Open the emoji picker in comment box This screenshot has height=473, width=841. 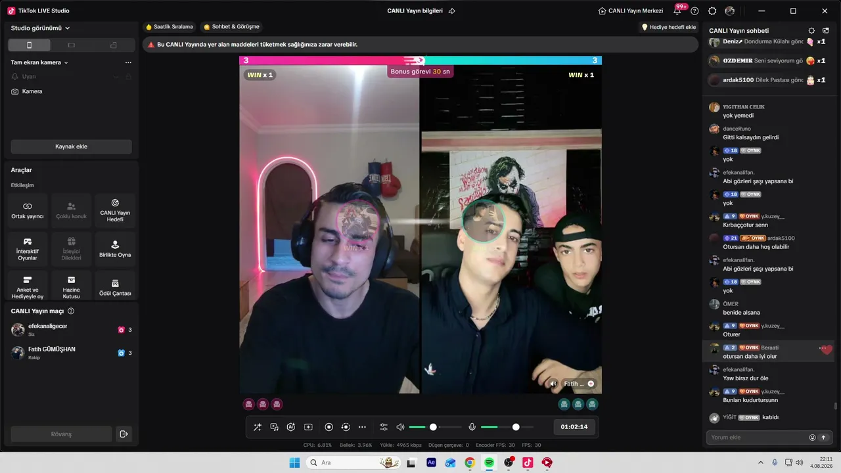pyautogui.click(x=812, y=438)
